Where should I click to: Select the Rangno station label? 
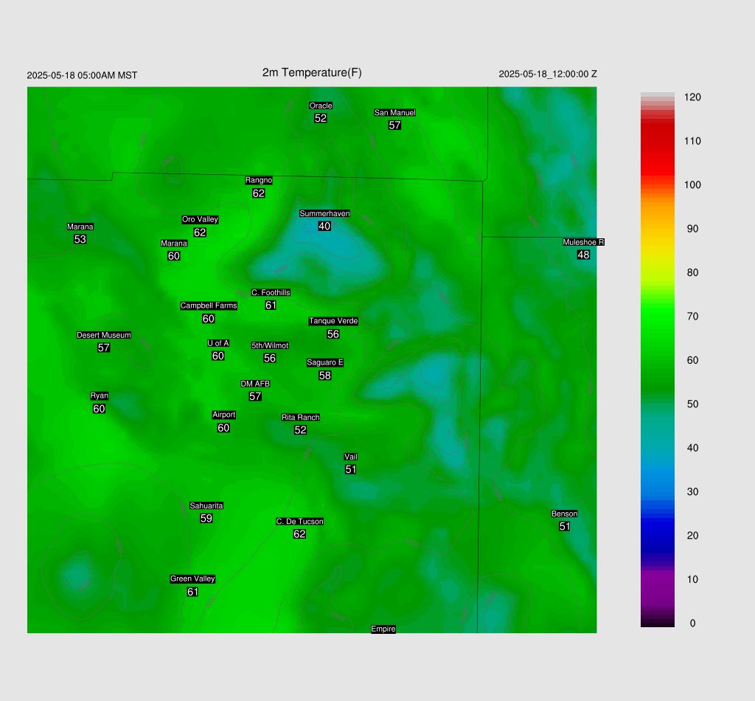tap(259, 180)
